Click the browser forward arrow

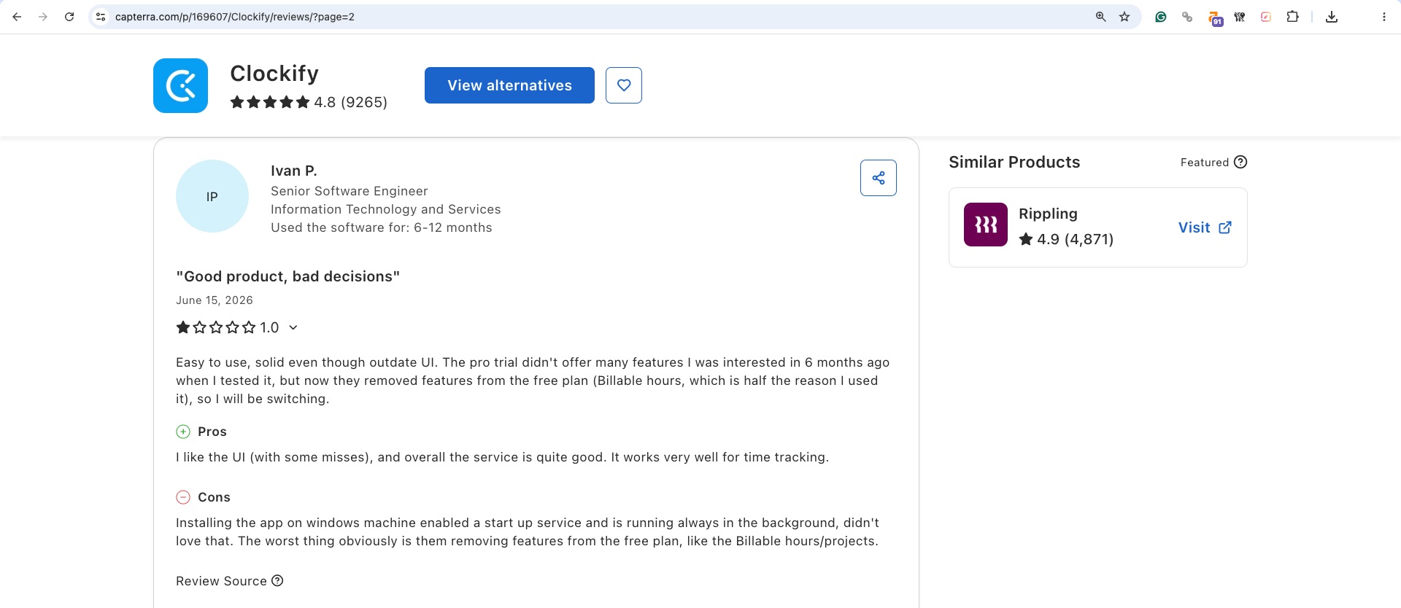click(x=43, y=17)
